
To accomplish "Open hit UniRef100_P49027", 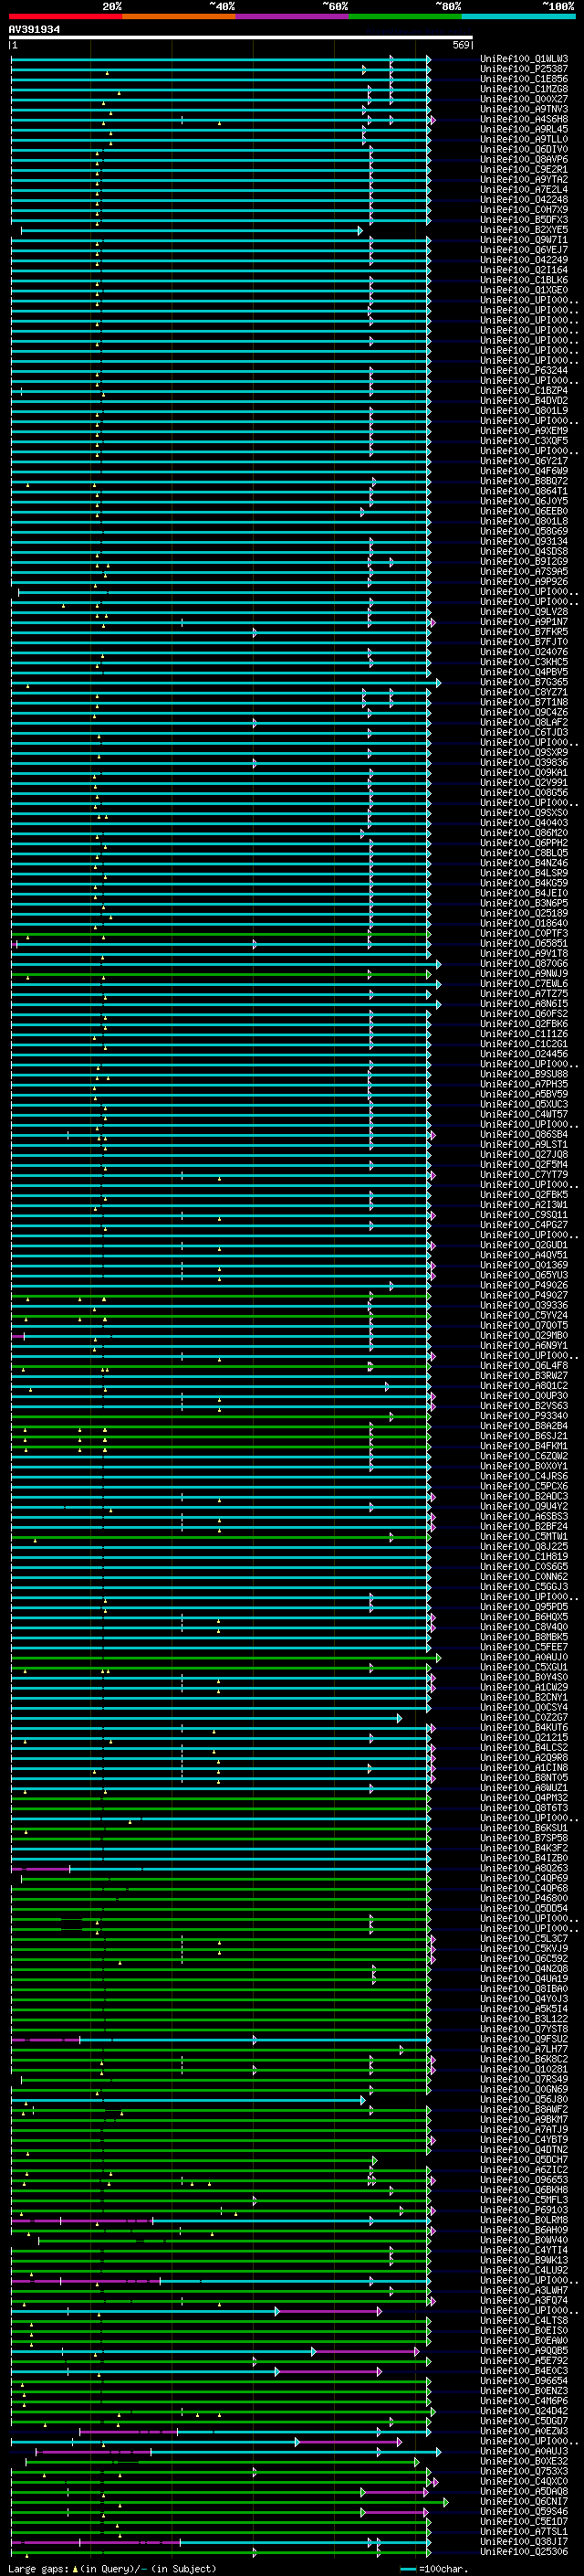I will click(x=524, y=1295).
